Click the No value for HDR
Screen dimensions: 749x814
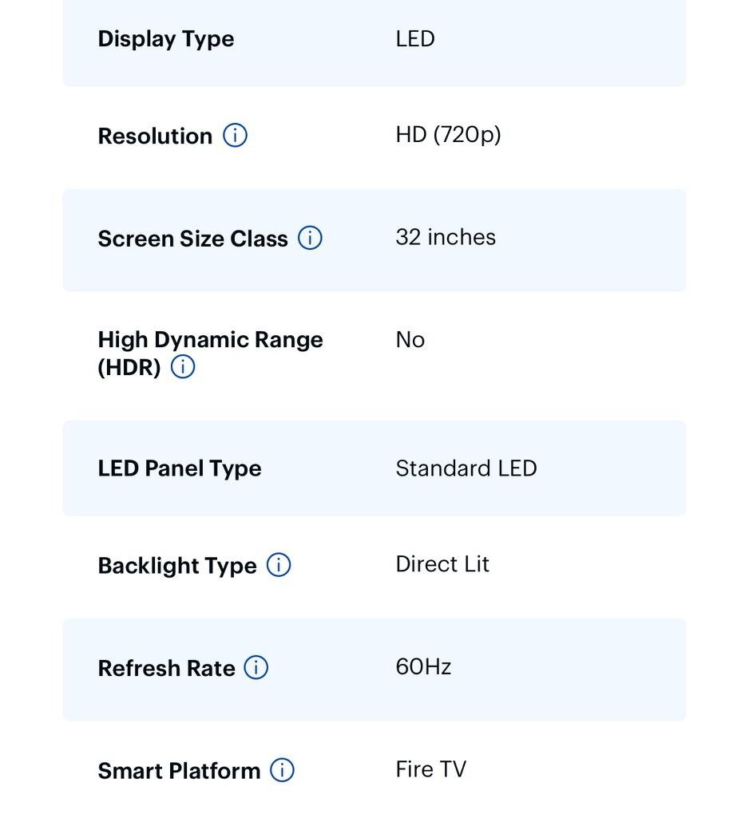410,340
